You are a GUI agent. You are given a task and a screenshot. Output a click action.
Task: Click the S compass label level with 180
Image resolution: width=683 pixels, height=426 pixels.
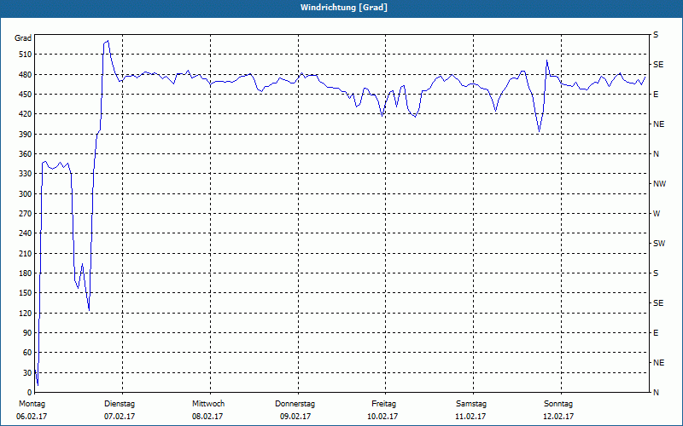(656, 273)
